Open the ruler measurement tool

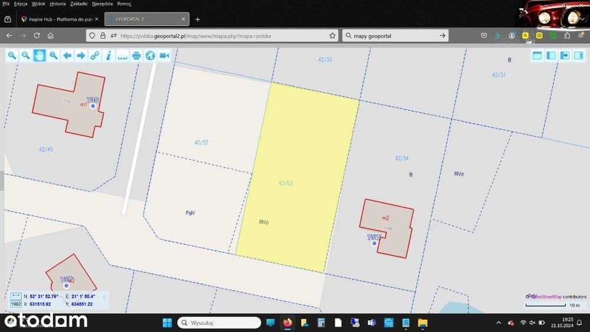point(122,55)
